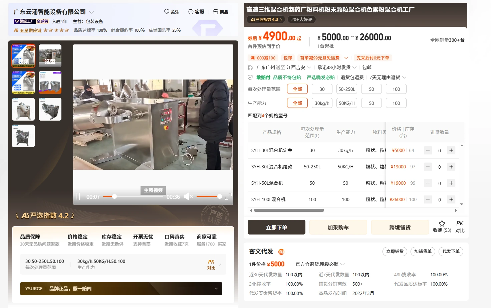
Task: Increase quantity for SYH-30L混合机定金
Action: click(451, 150)
